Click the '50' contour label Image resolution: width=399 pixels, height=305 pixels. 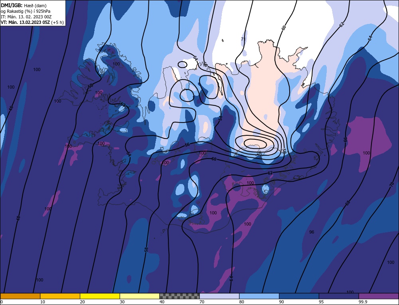(90, 86)
